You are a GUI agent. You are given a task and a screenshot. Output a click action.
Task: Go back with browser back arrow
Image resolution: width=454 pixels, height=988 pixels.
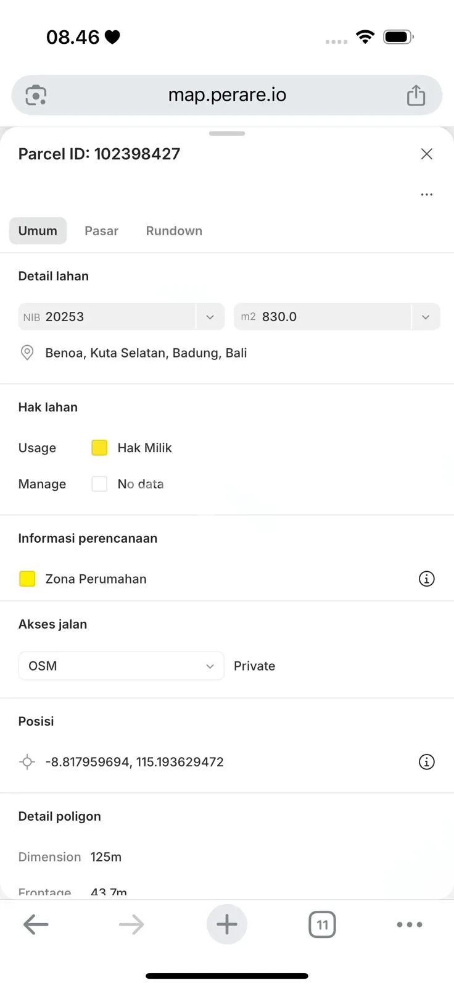click(x=36, y=924)
